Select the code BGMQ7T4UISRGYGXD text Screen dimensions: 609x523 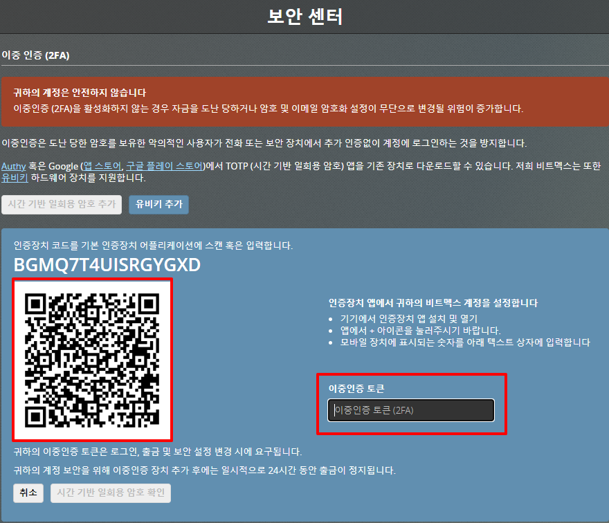(x=107, y=265)
